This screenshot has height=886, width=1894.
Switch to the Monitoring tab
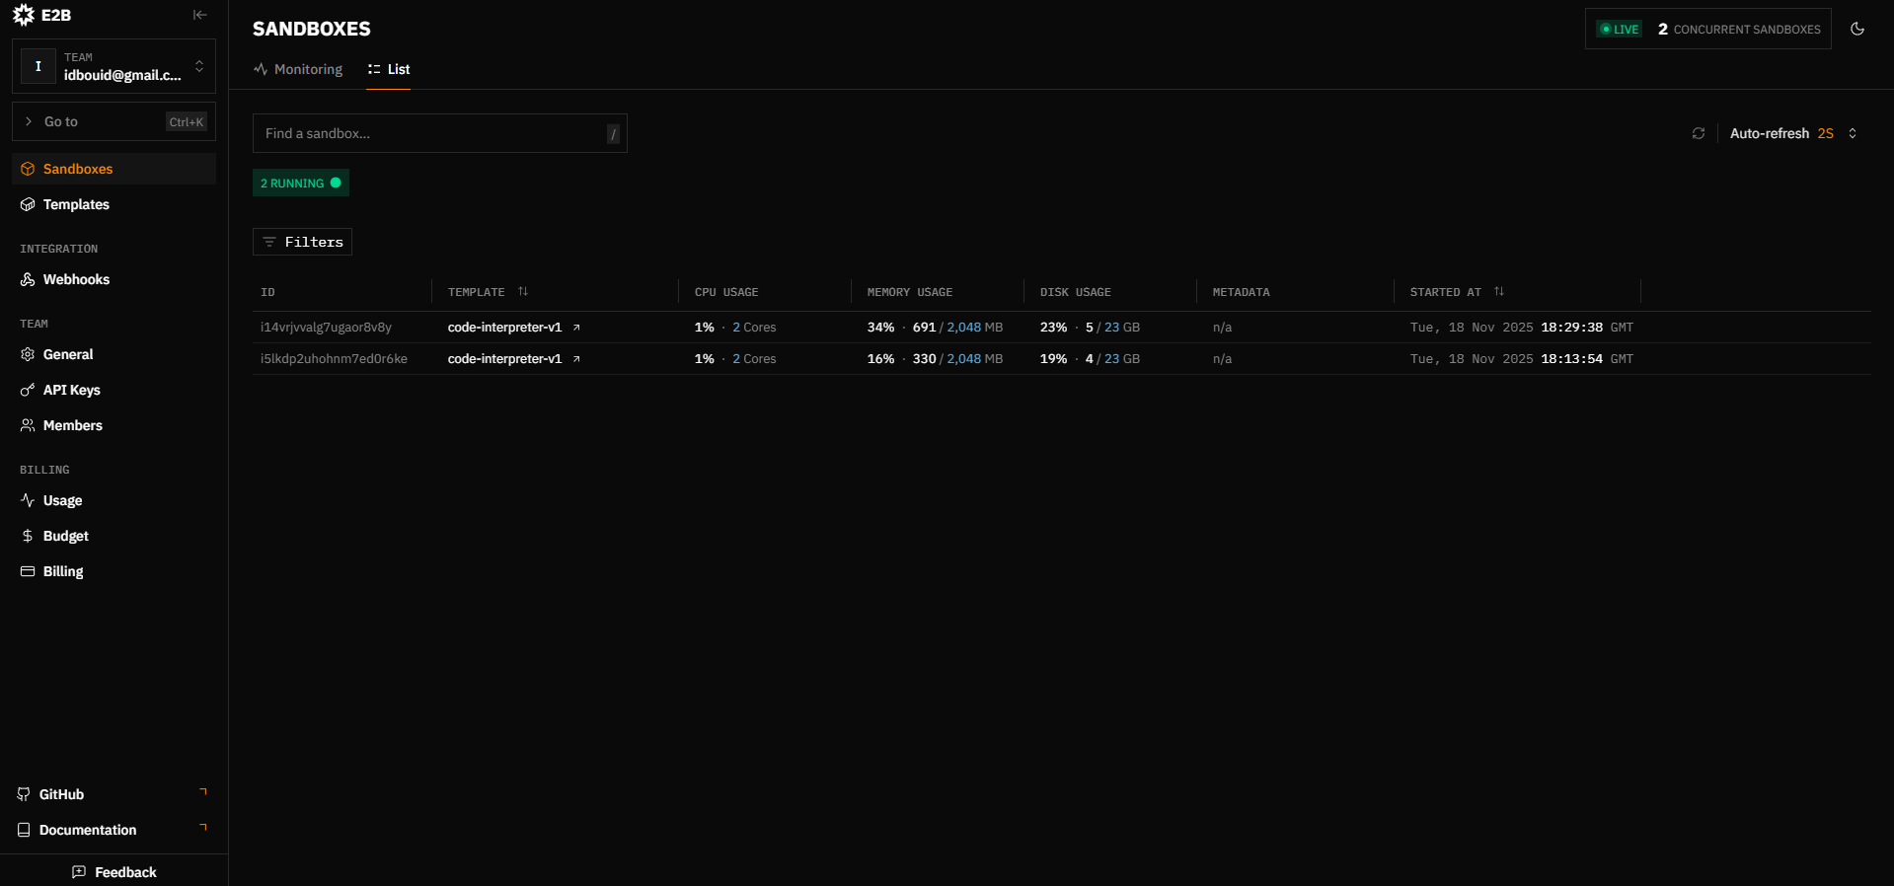(x=298, y=69)
